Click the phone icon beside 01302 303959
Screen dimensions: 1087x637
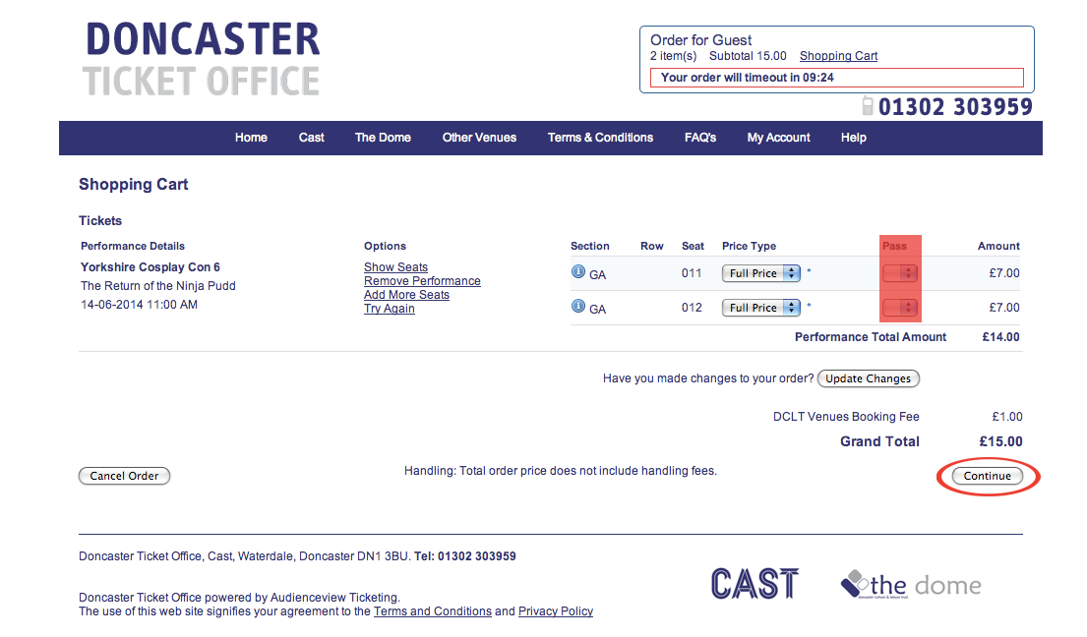pos(868,106)
